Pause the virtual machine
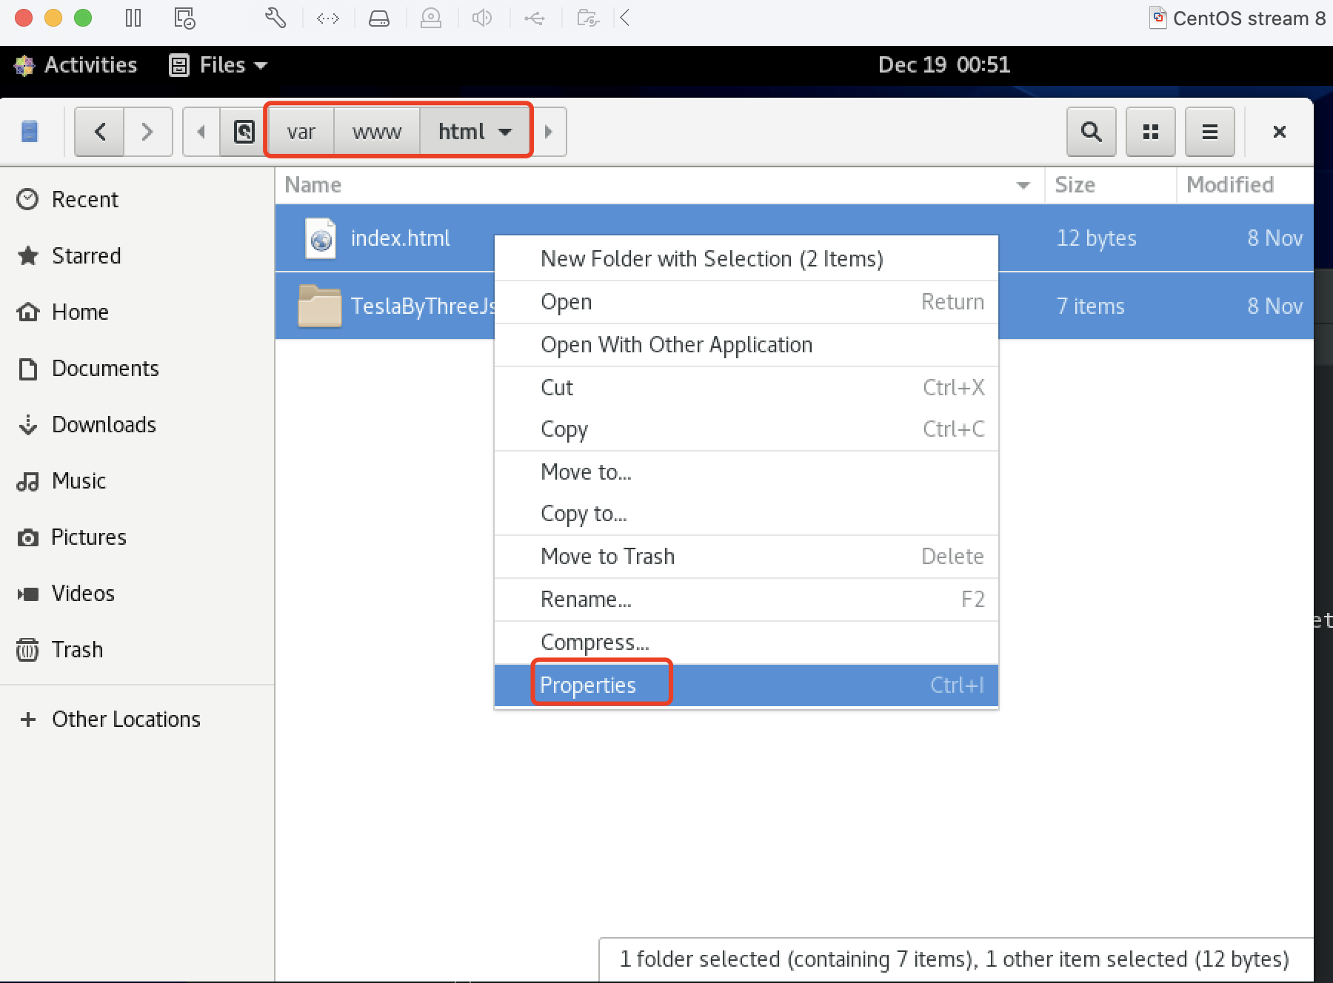The height and width of the screenshot is (983, 1333). point(133,18)
